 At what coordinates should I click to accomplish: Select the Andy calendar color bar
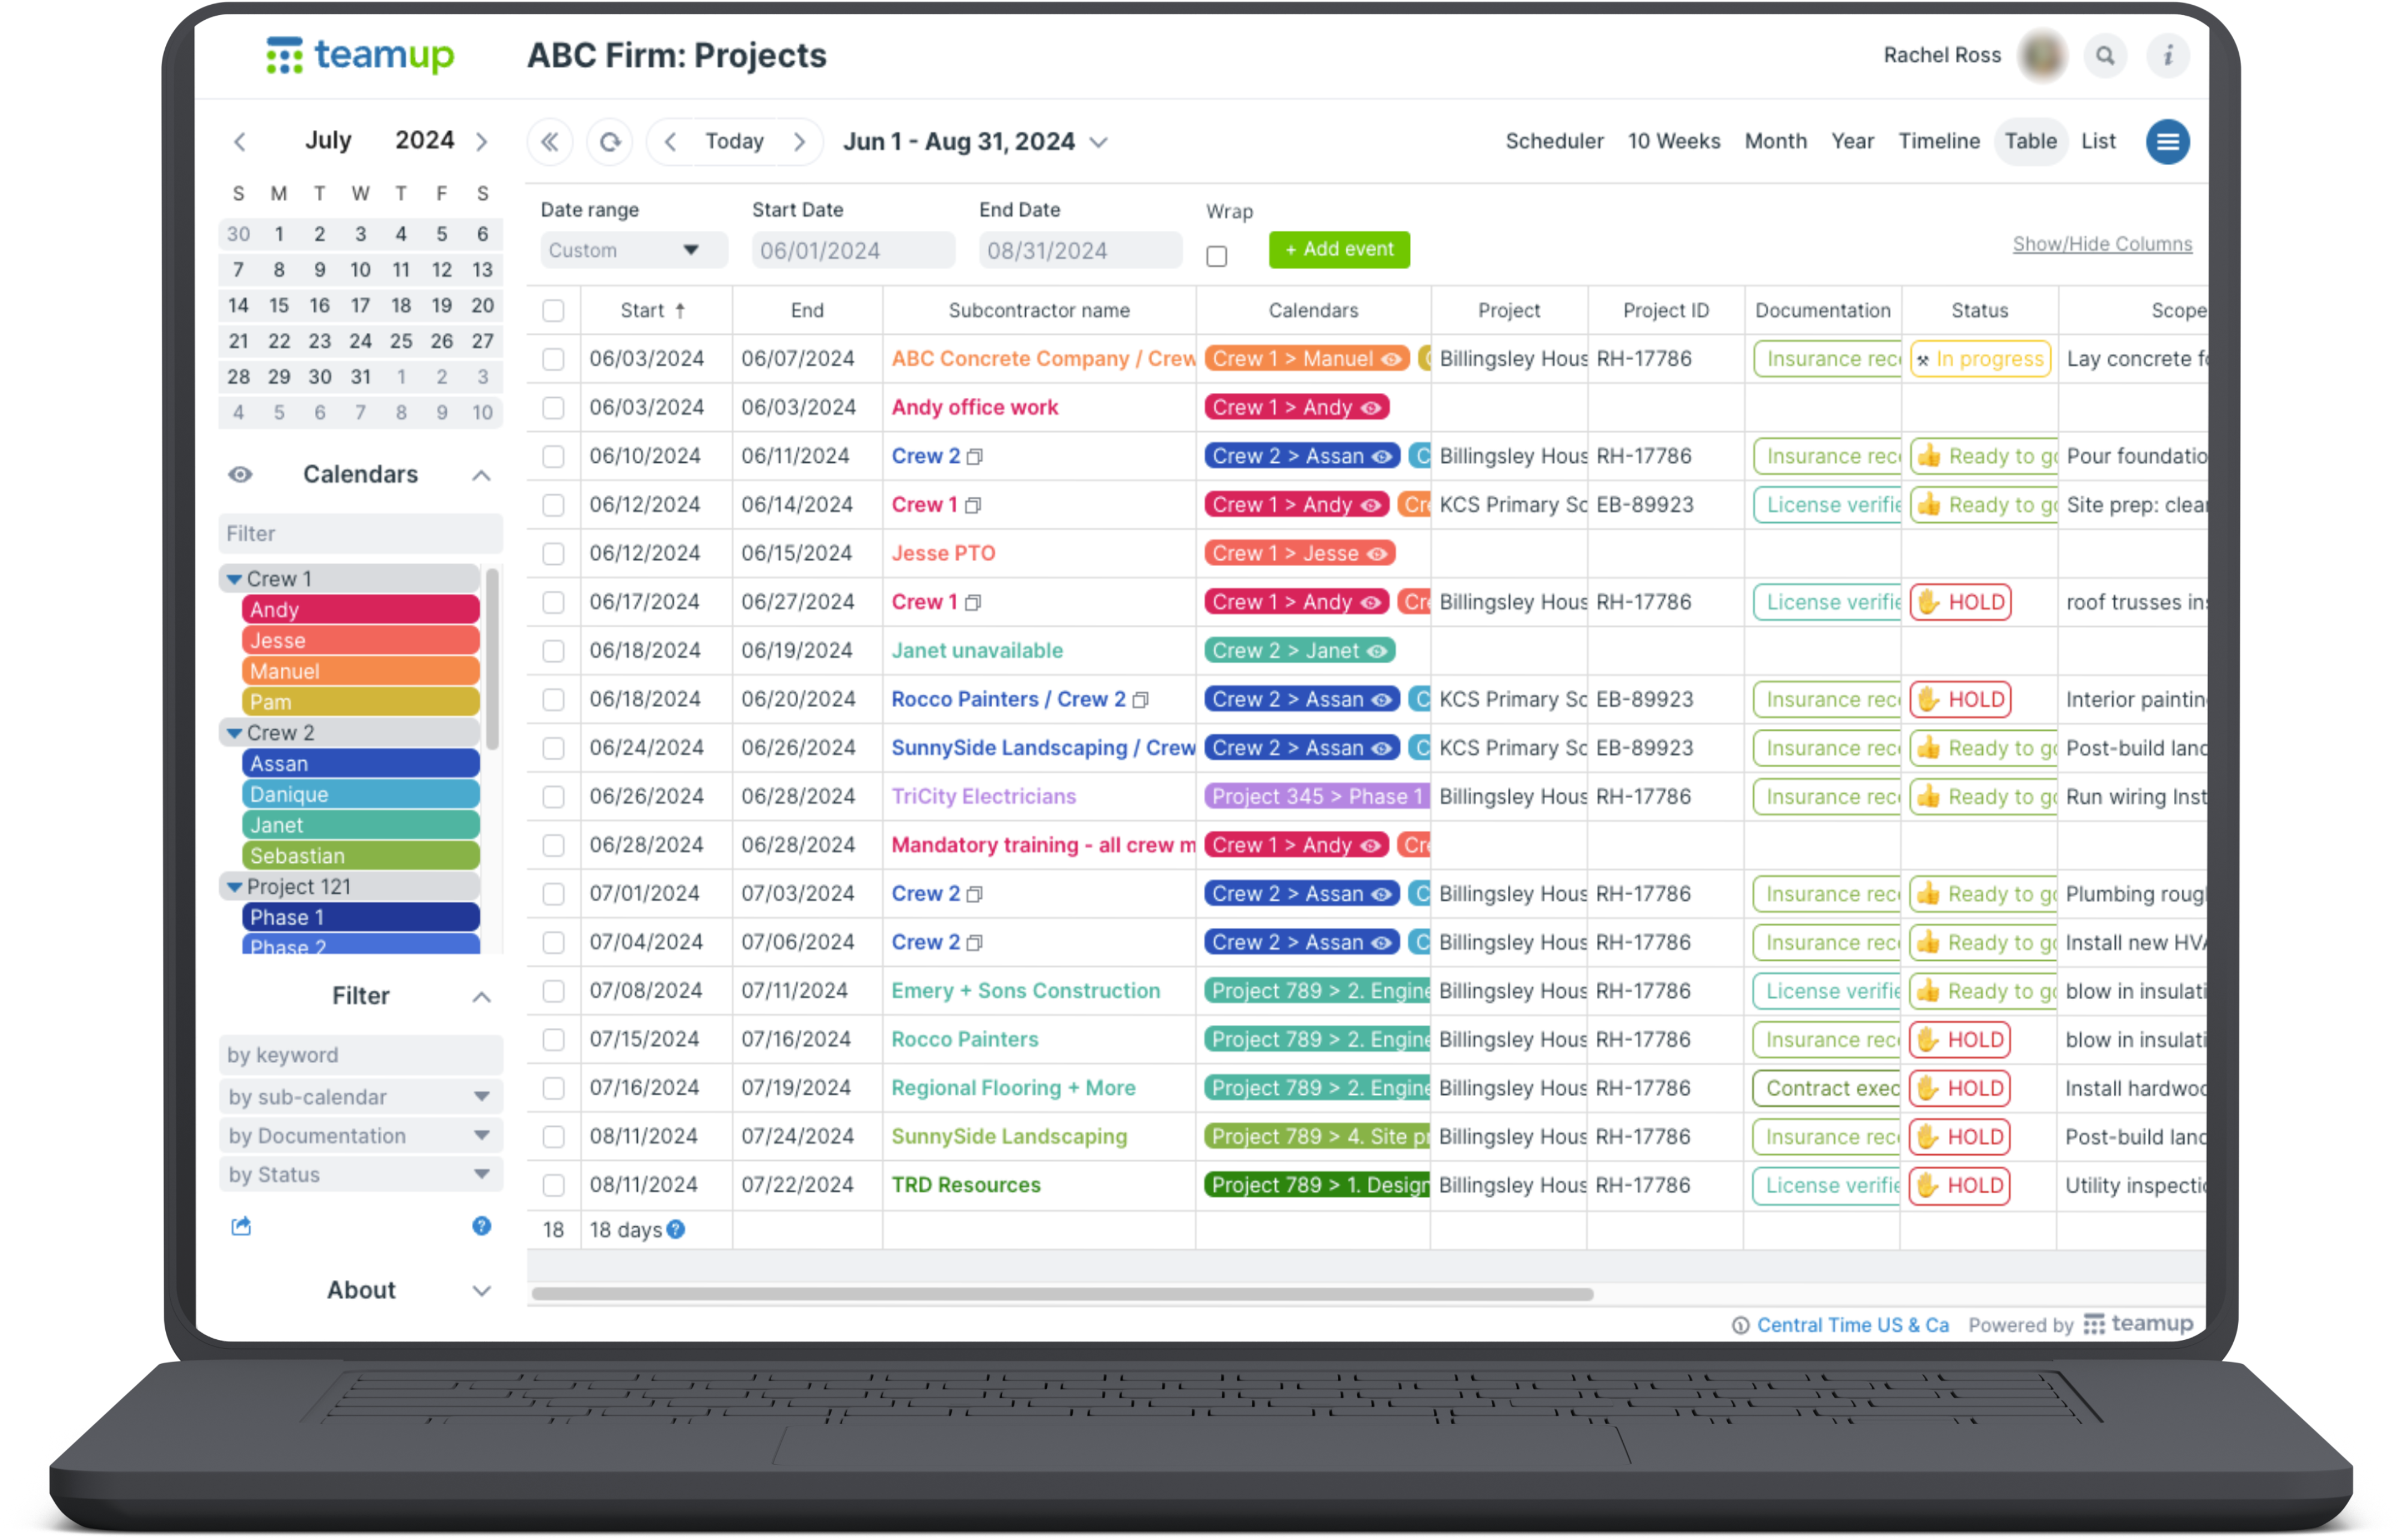360,610
